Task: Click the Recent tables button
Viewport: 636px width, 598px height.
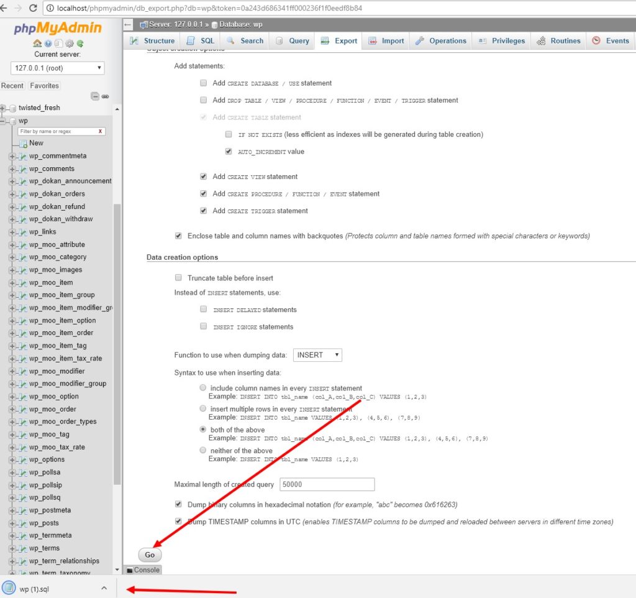Action: click(12, 86)
